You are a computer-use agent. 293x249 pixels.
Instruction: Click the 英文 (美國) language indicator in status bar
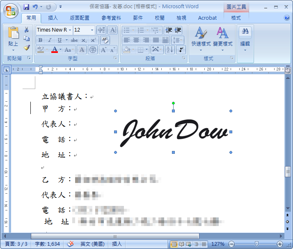point(92,244)
